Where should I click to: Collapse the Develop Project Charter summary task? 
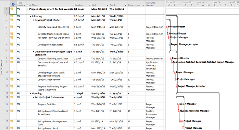point(33,20)
